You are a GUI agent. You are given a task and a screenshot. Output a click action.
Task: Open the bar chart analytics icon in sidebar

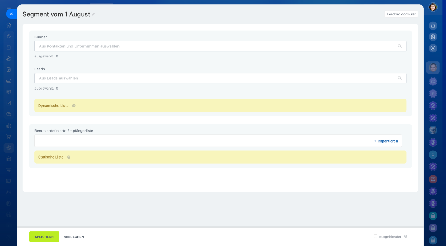point(9,125)
